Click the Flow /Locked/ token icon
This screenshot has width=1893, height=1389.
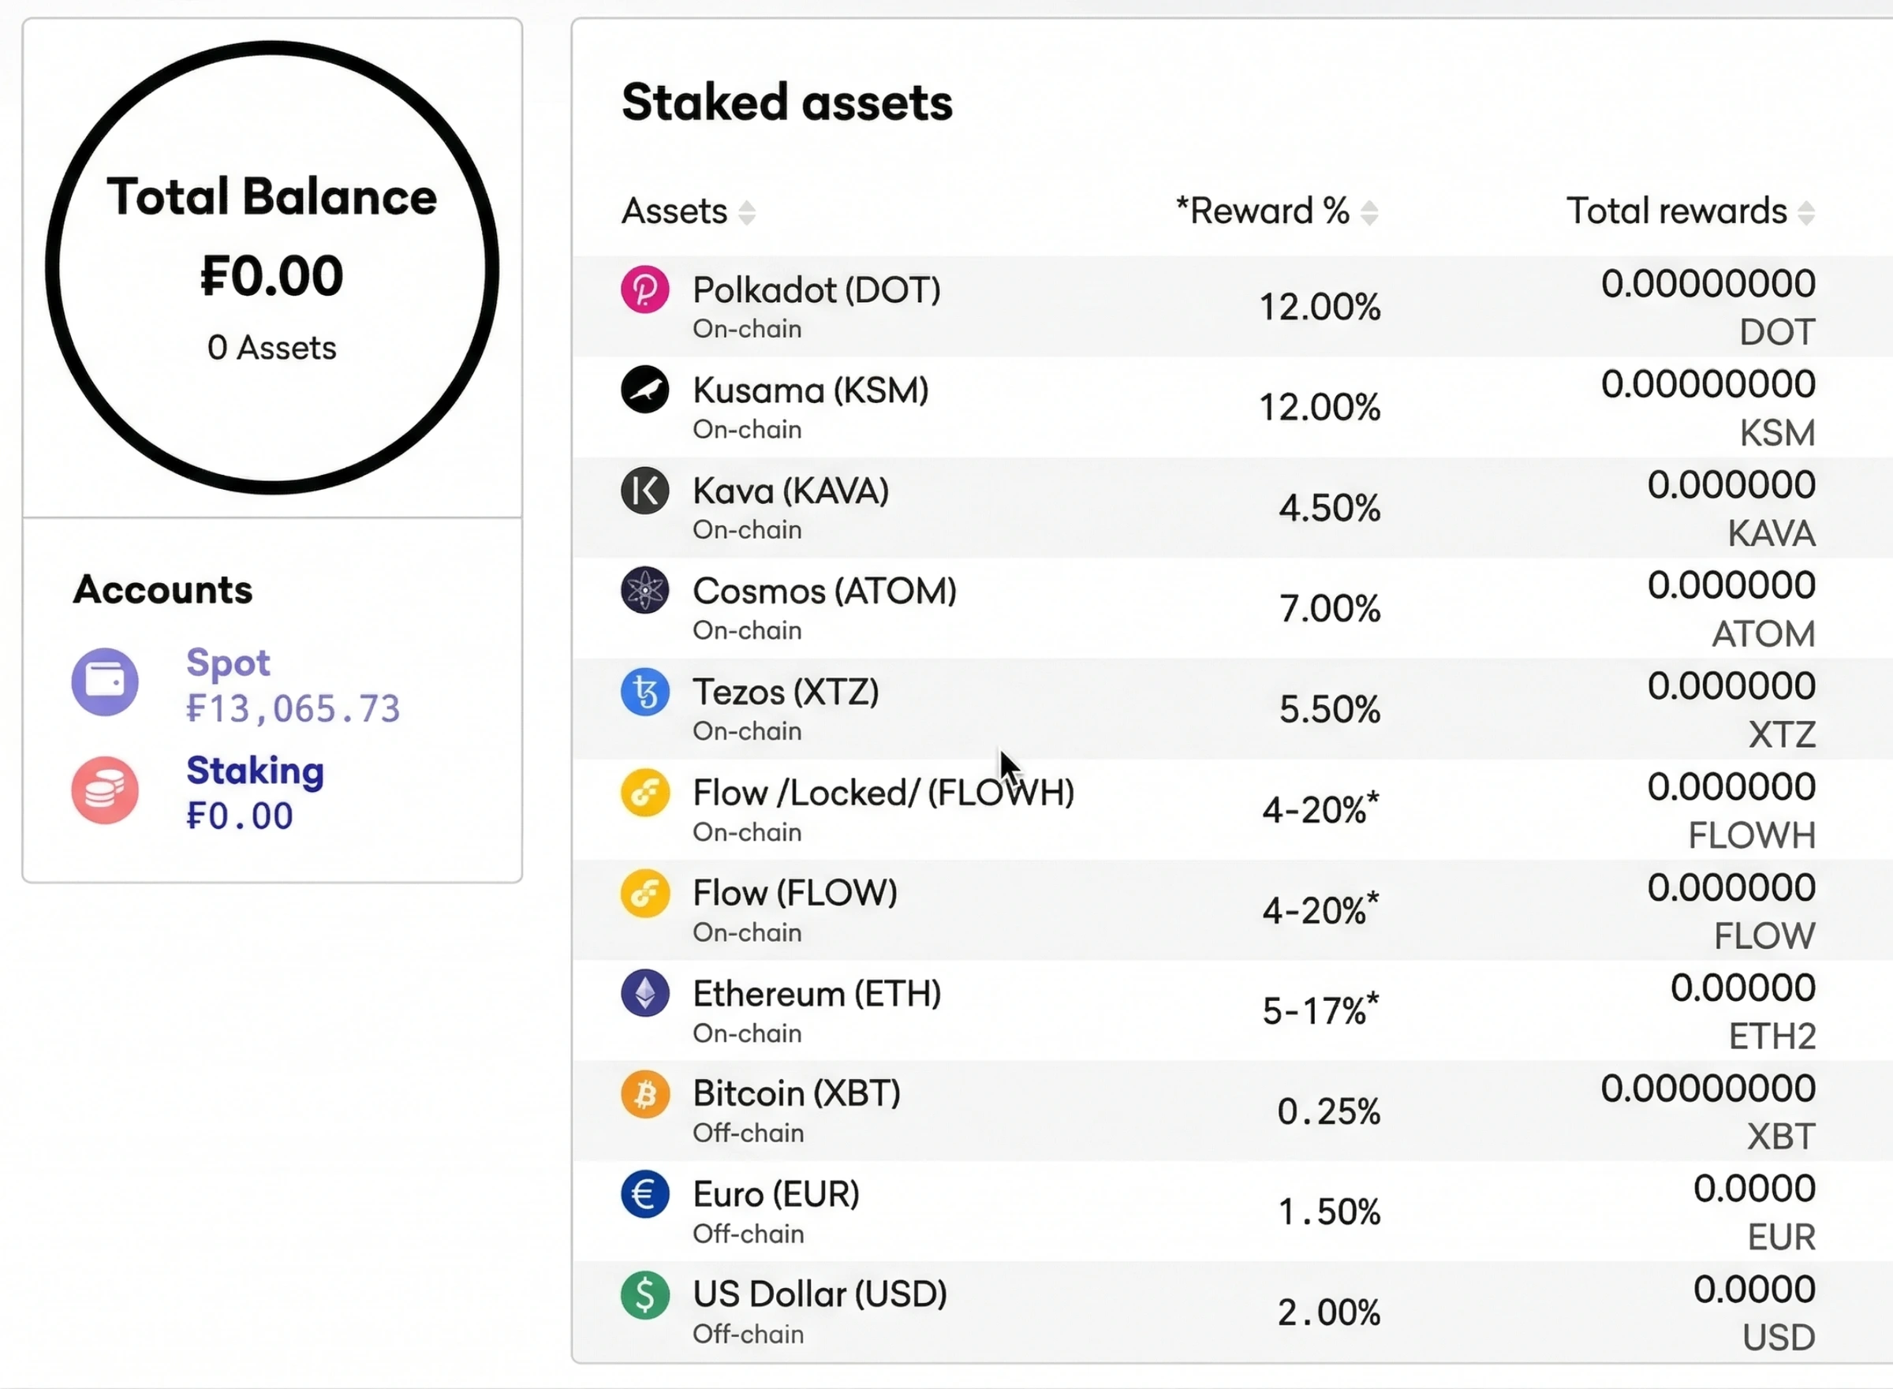644,792
